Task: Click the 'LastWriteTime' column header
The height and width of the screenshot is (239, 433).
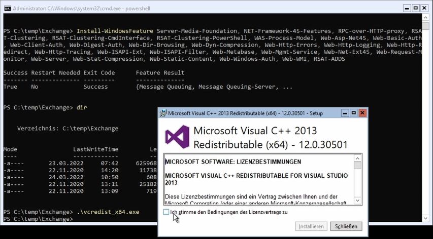Action: [x=95, y=149]
